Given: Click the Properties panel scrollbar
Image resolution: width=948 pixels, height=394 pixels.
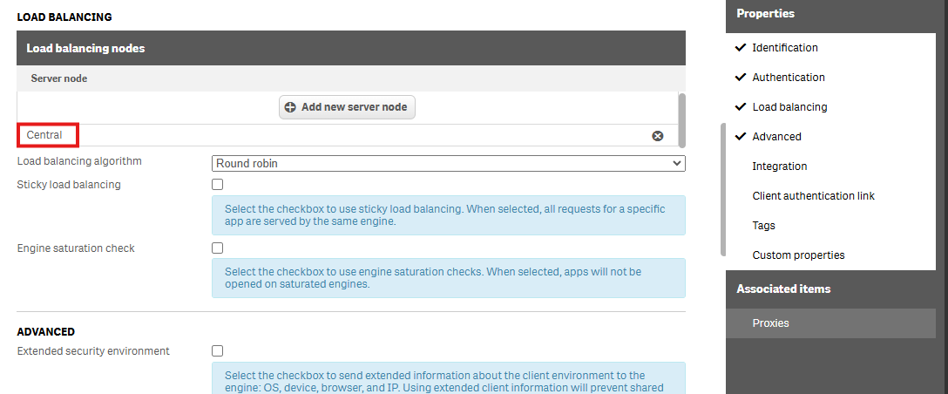Looking at the screenshot, I should pos(722,189).
